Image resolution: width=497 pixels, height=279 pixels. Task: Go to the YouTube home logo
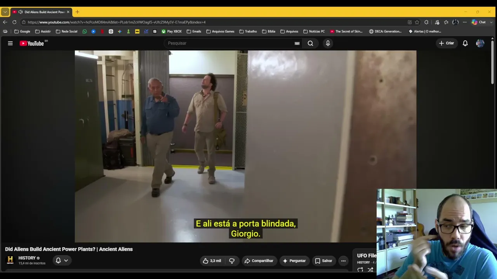[32, 43]
